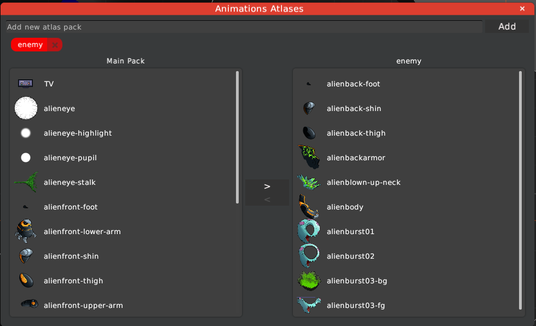Click the move-left arrow transfer button
Viewport: 536px width, 326px height.
(x=267, y=199)
